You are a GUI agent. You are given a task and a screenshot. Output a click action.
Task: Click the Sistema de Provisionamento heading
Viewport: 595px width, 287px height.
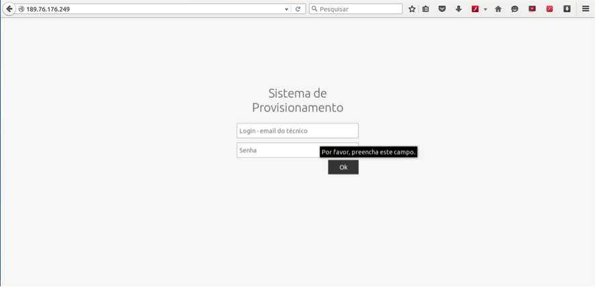click(297, 101)
